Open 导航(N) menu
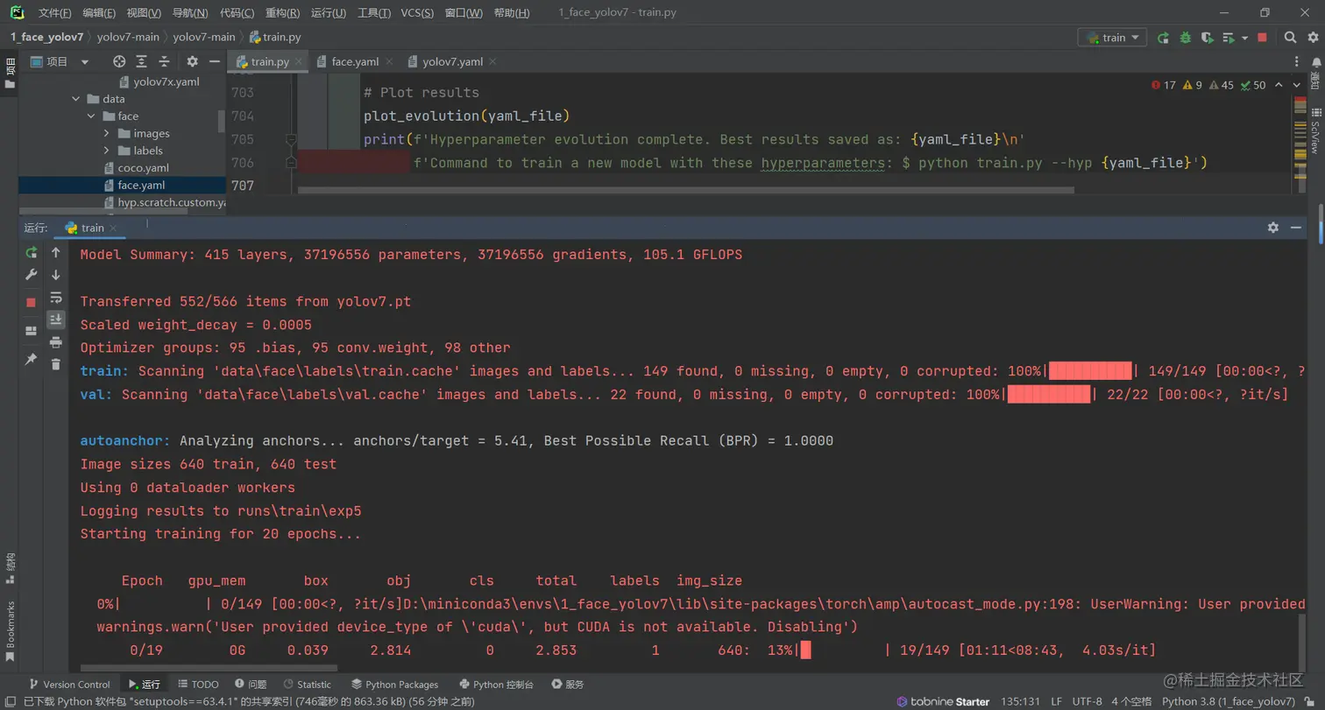This screenshot has height=710, width=1325. pos(190,13)
